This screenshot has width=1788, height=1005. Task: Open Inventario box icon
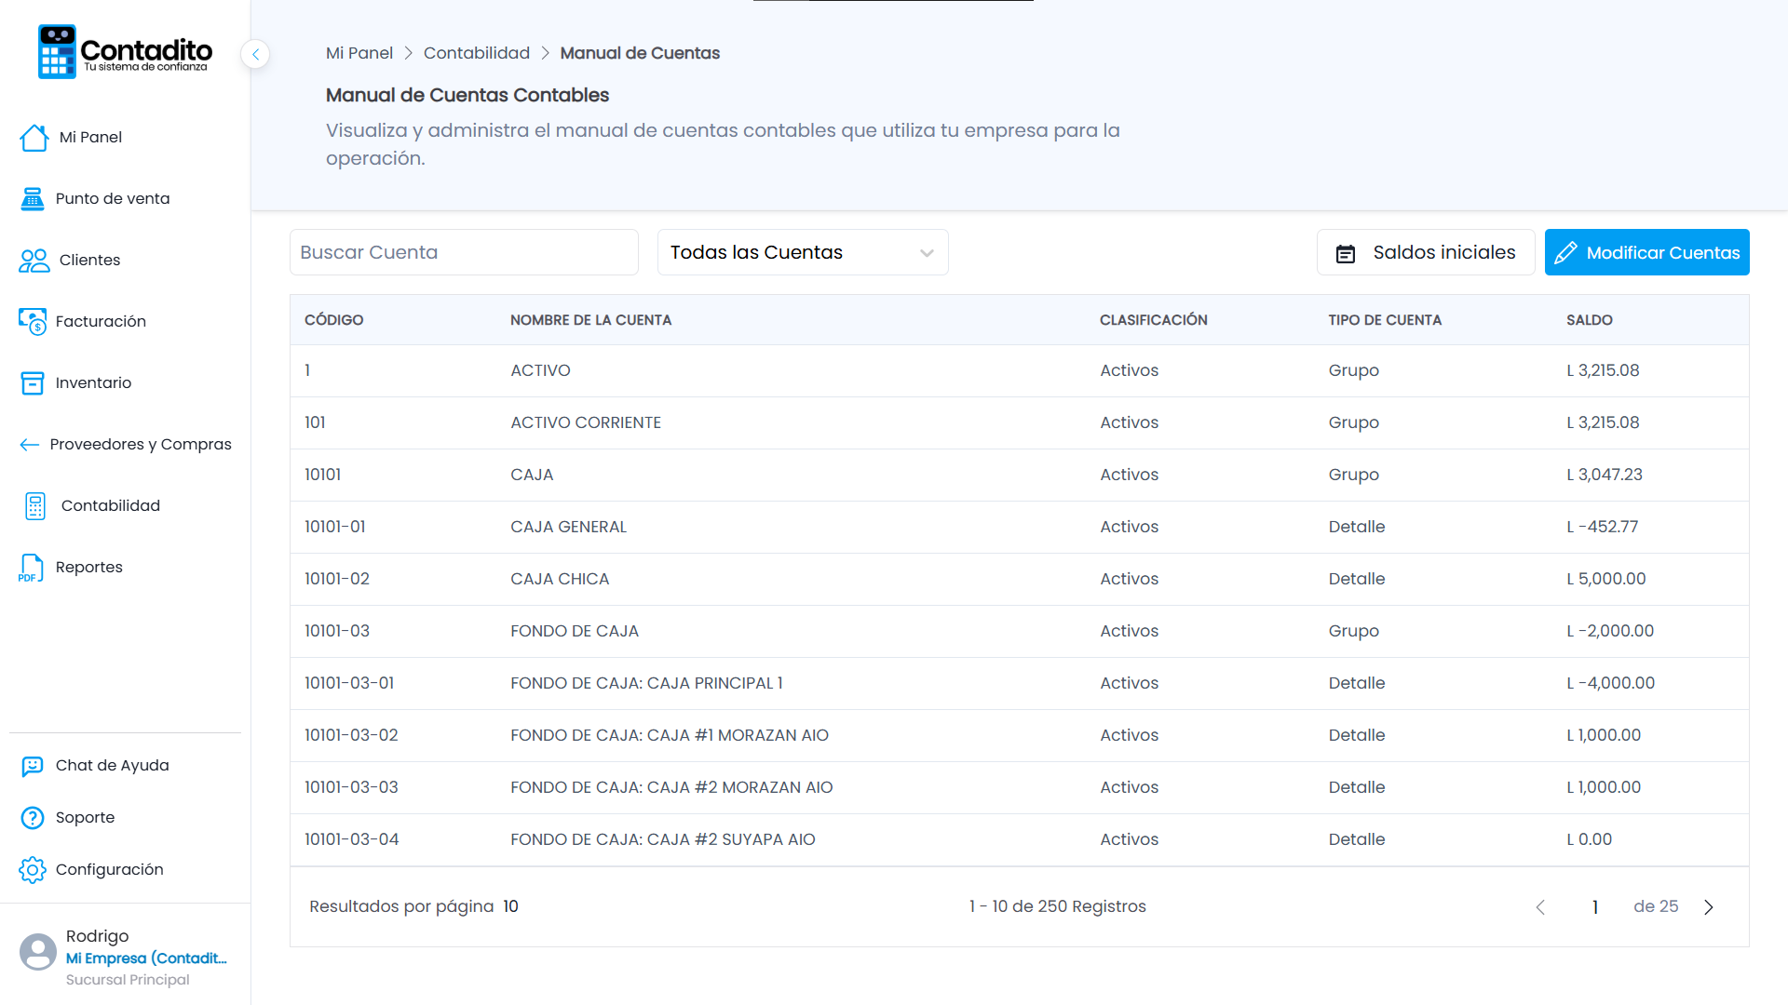point(33,383)
